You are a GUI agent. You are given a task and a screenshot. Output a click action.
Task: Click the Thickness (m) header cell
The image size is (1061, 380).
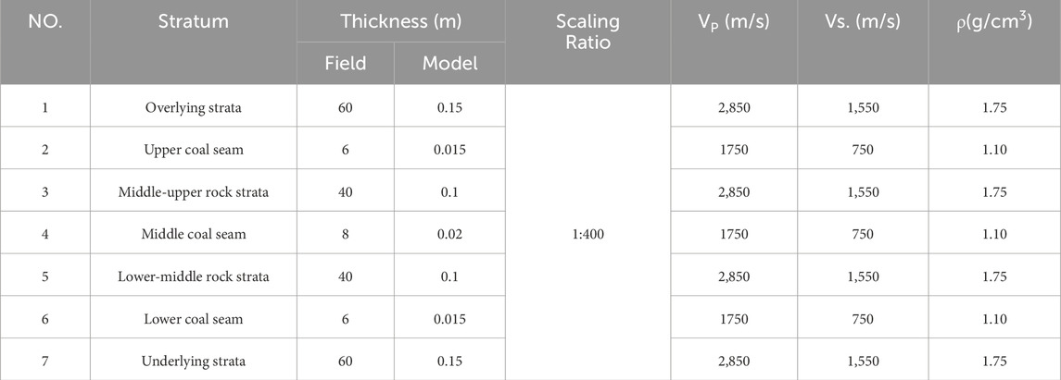tap(400, 21)
